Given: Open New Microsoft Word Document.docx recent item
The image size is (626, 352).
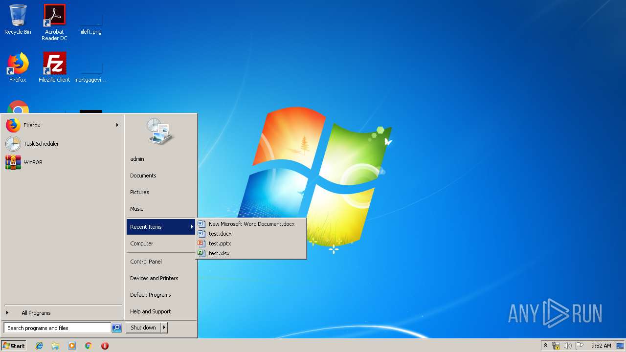Looking at the screenshot, I should [251, 224].
